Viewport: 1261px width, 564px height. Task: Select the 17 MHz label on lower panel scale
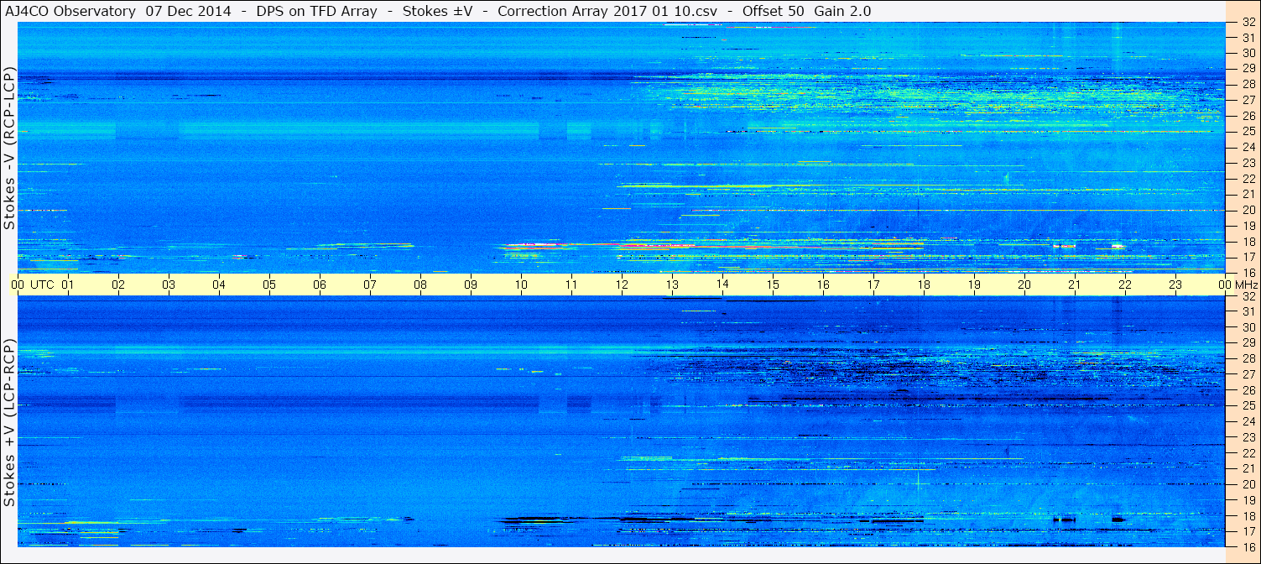pyautogui.click(x=1248, y=530)
